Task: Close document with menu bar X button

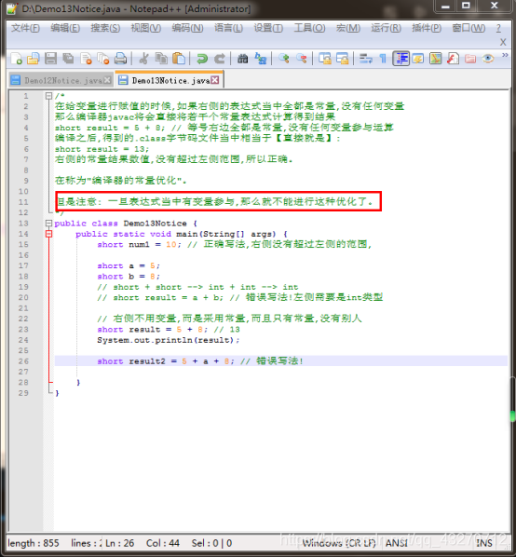Action: click(x=503, y=42)
